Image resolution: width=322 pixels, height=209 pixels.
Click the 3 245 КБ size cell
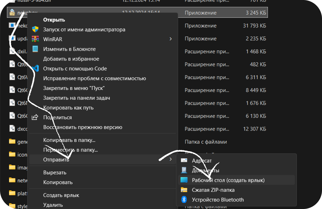click(256, 13)
